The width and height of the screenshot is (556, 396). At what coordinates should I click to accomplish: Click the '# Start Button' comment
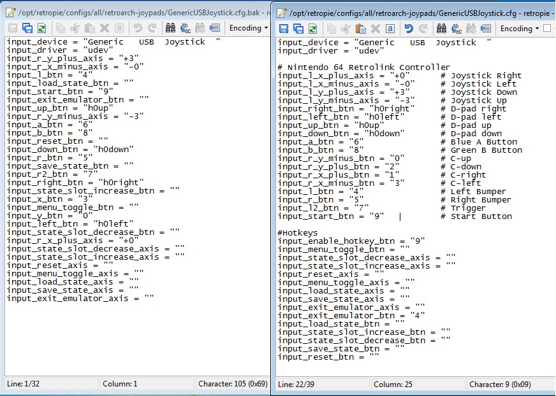476,216
